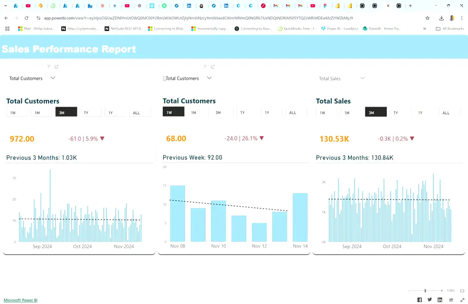Select ALL on the Total Sales card
Image resolution: width=468 pixels, height=304 pixels.
point(449,112)
